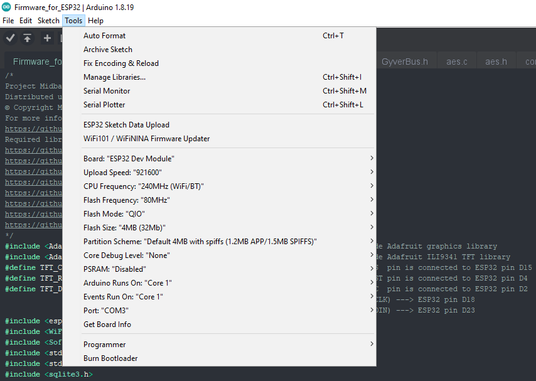Launch Serial Plotter
The width and height of the screenshot is (536, 381).
(x=219, y=105)
